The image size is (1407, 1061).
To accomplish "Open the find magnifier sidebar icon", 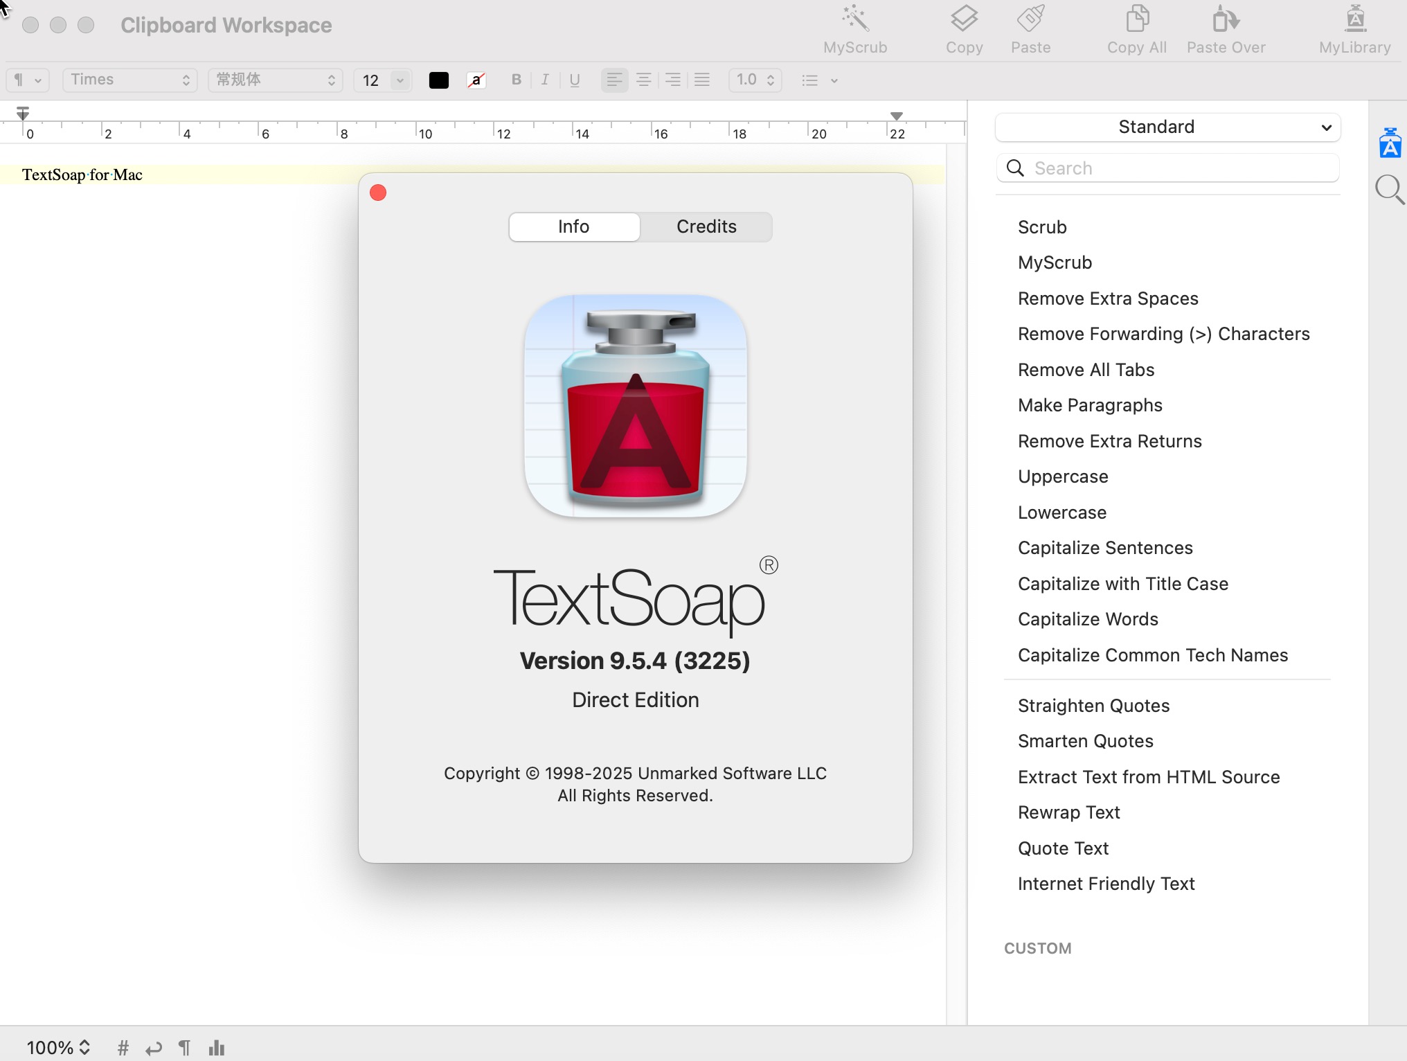I will point(1390,189).
